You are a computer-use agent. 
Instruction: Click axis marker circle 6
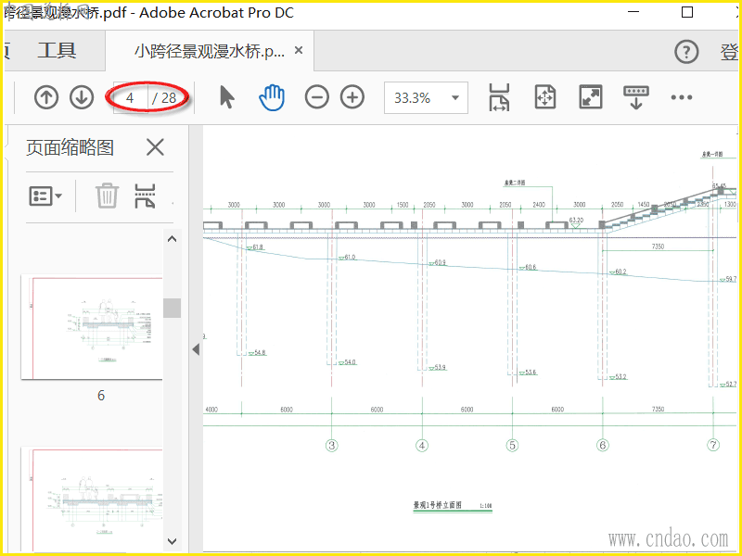tap(602, 445)
